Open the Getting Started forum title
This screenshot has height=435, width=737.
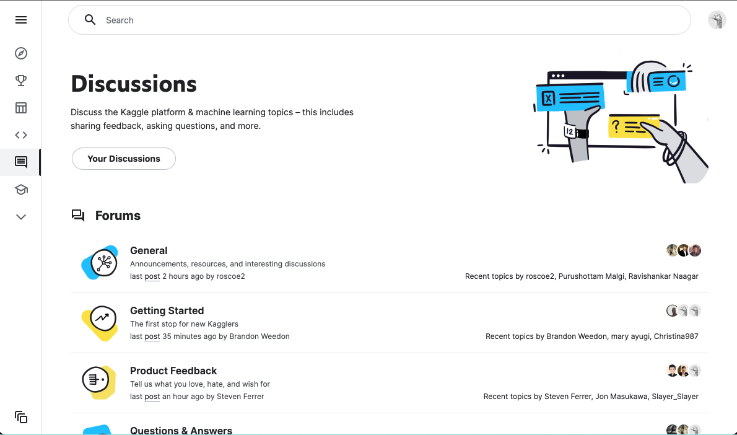[167, 311]
